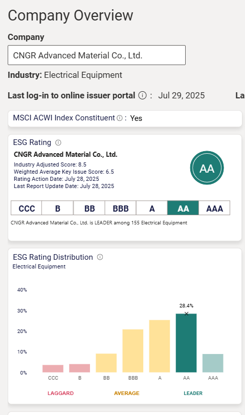
Task: Select the AAA rating scale cell
Action: [214, 208]
